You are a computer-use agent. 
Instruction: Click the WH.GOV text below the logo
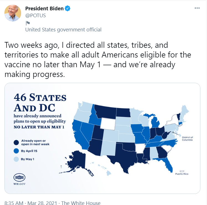point(19,184)
